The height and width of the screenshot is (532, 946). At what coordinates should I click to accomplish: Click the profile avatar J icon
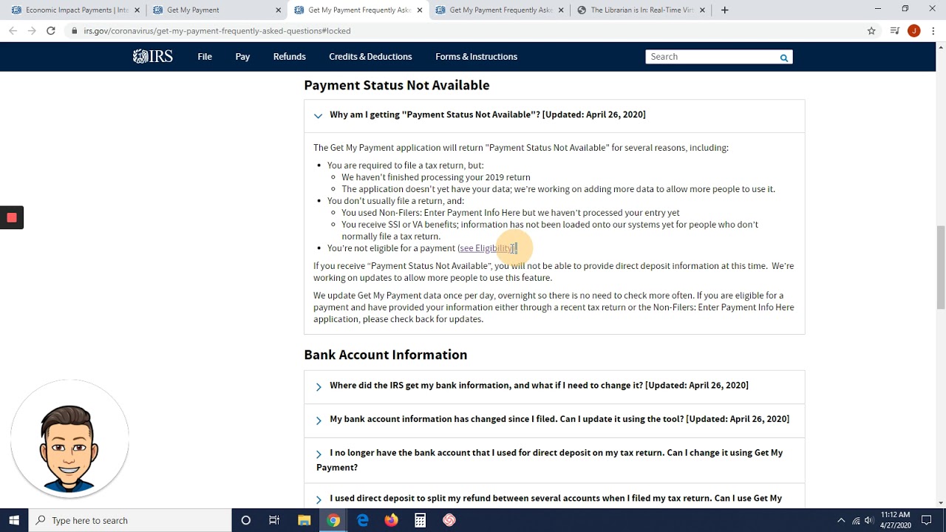[x=914, y=31]
